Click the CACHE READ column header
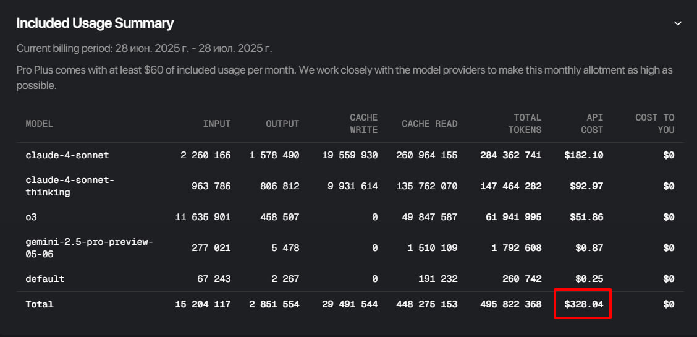Viewport: 697px width, 337px height. pyautogui.click(x=429, y=124)
